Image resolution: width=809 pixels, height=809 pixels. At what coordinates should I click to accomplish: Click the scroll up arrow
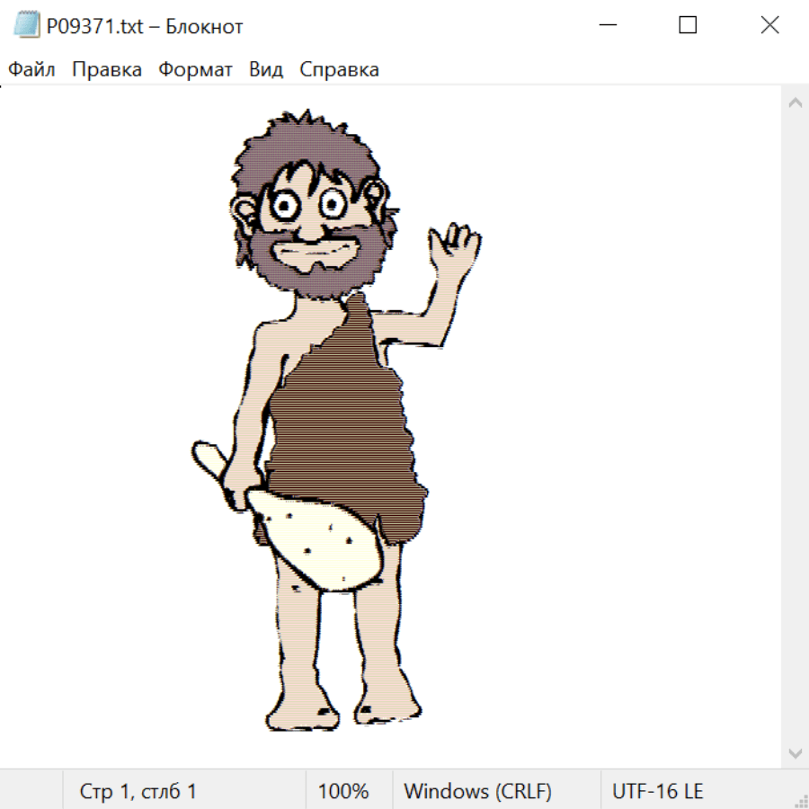(x=795, y=103)
